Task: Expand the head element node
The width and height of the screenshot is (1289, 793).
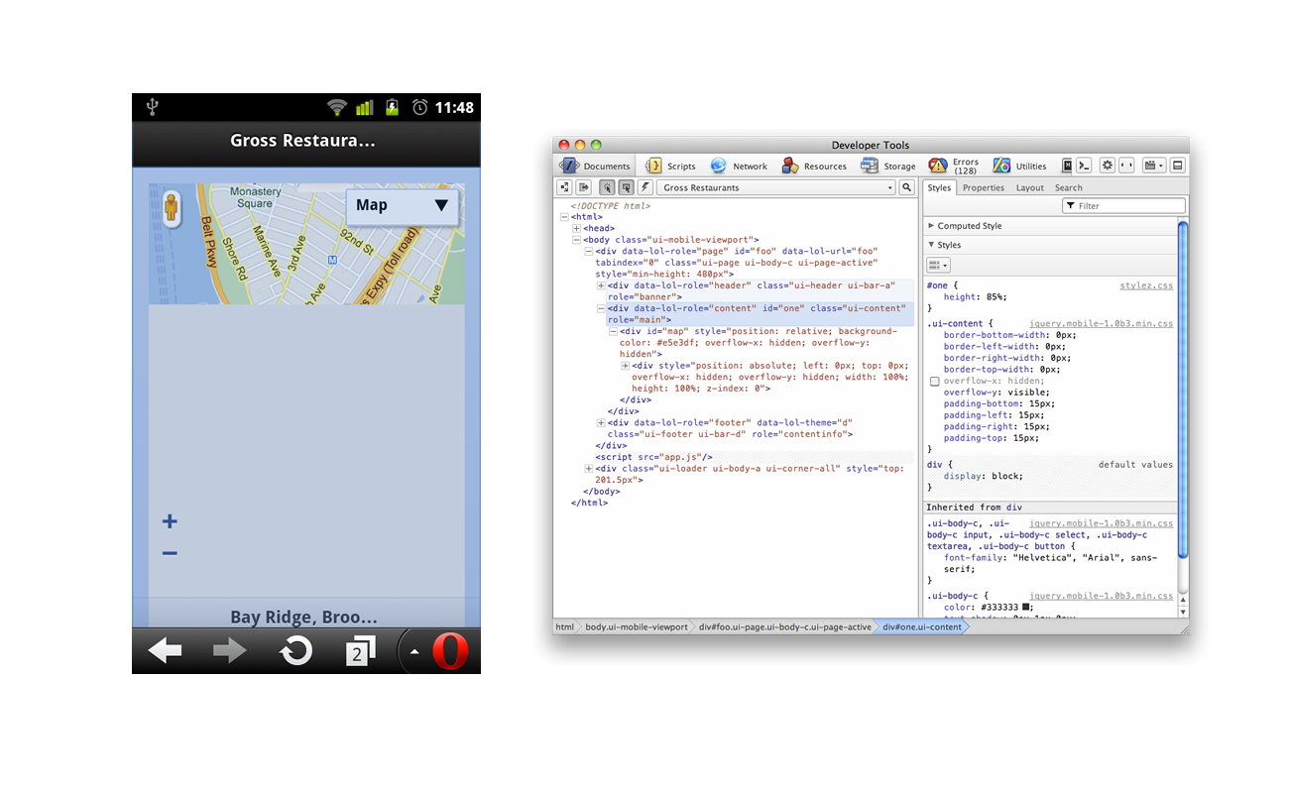Action: 577,227
